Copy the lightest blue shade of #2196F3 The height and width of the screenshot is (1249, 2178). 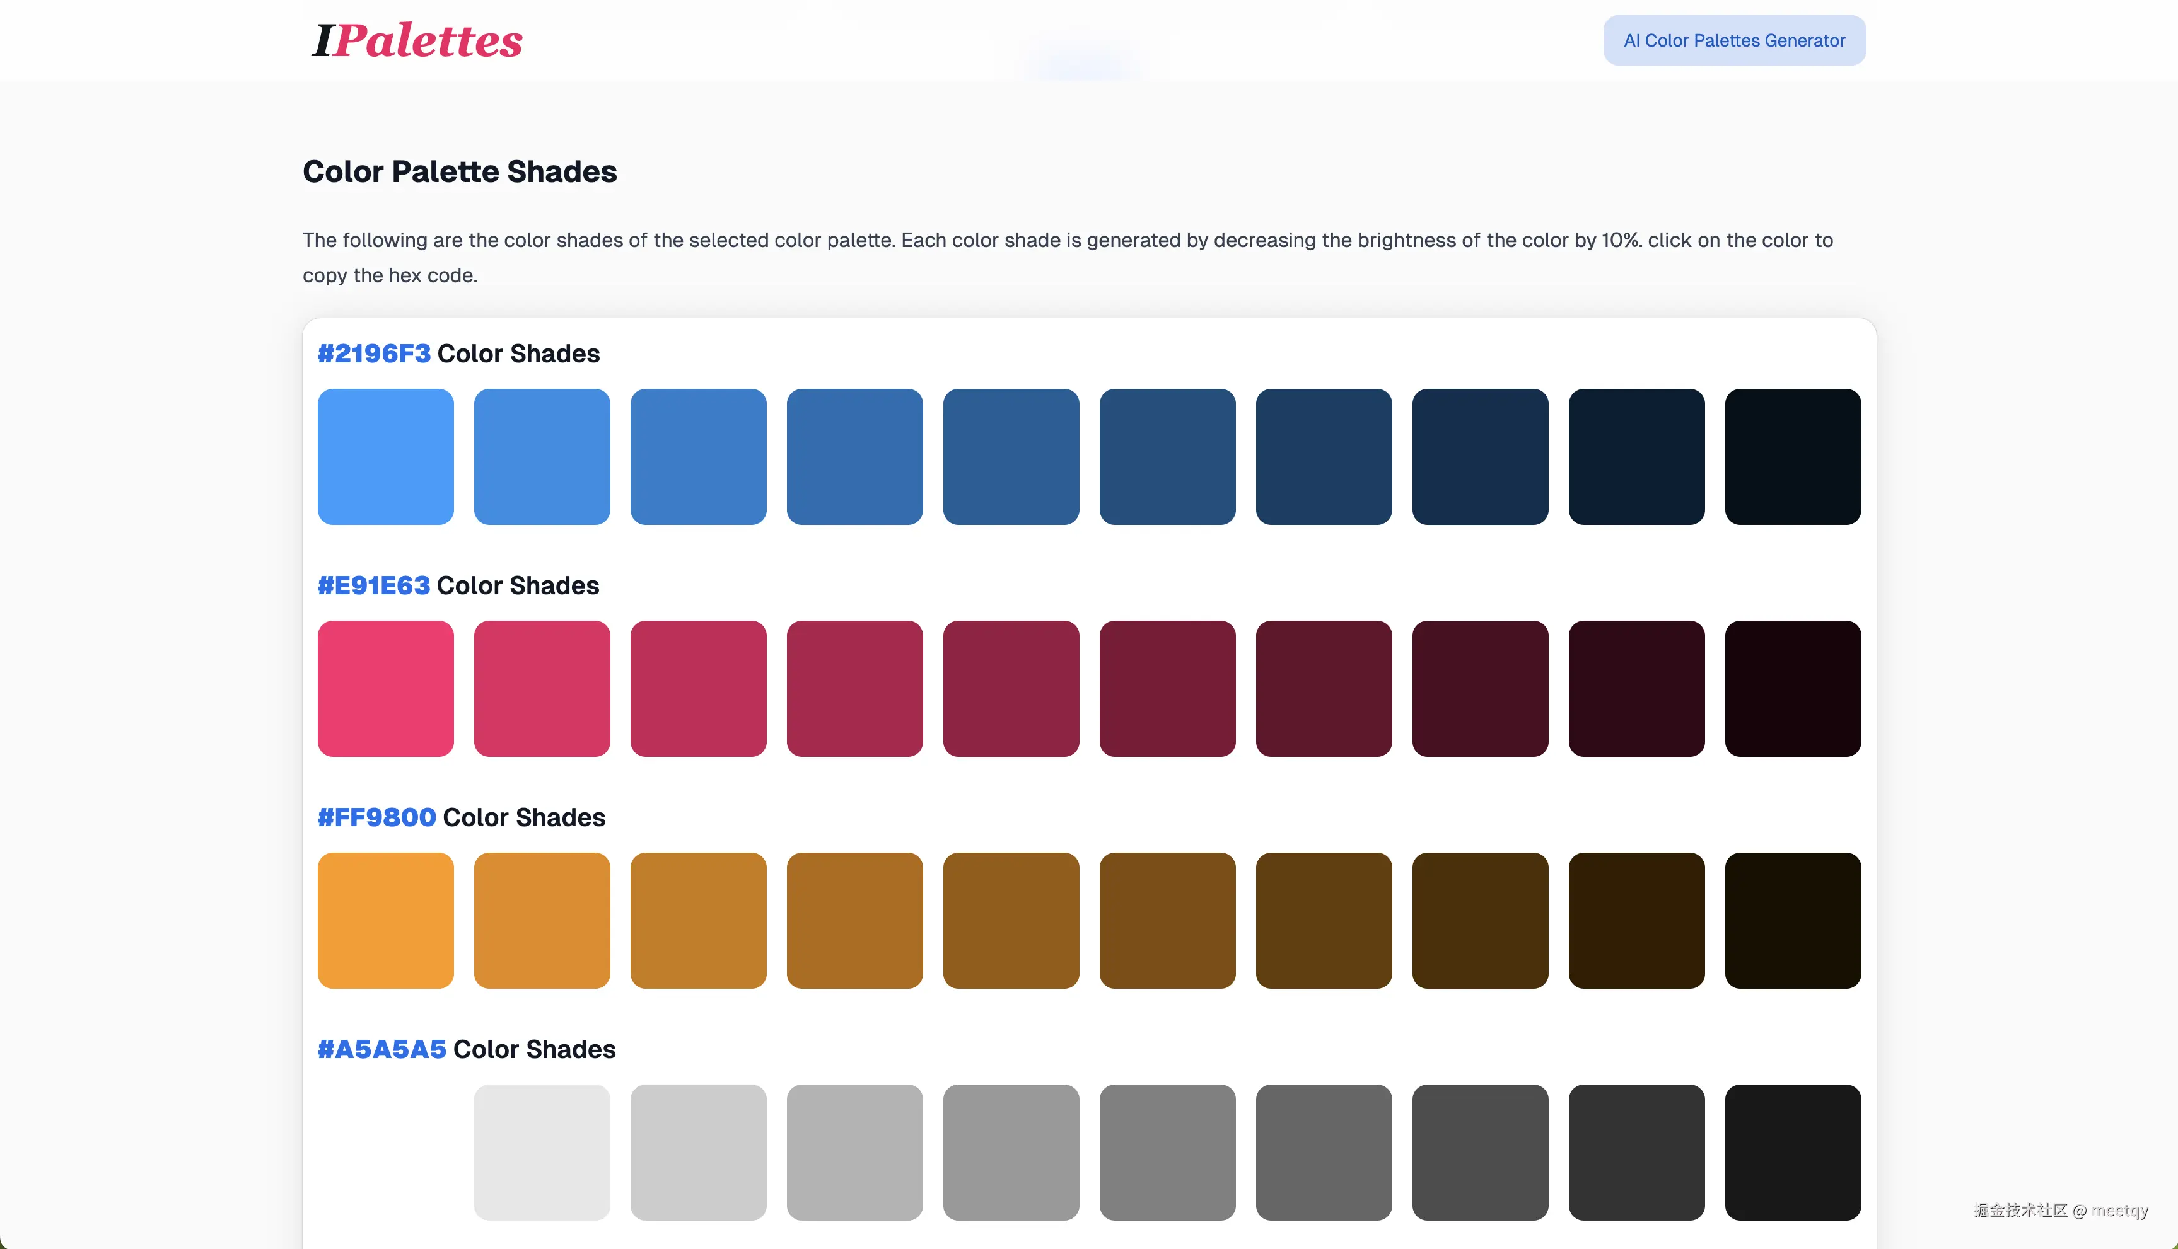pos(385,456)
